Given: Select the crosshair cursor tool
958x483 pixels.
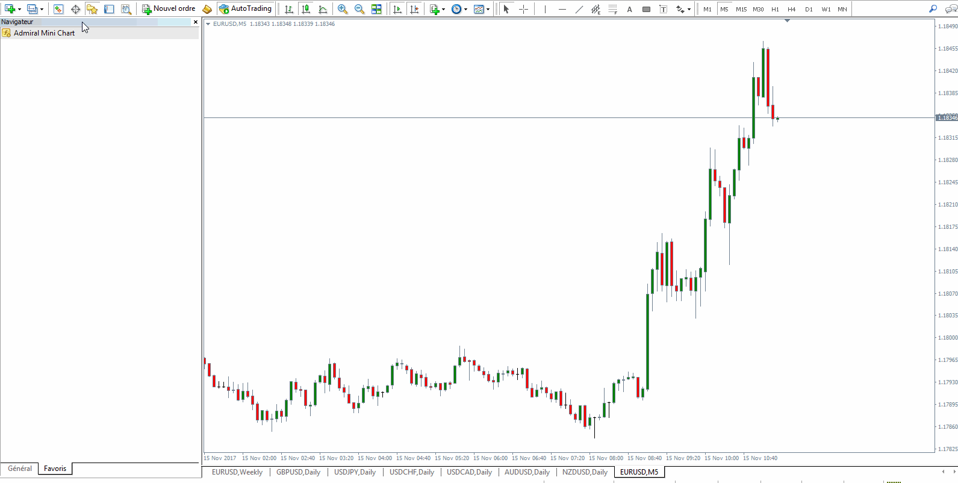Looking at the screenshot, I should (x=523, y=9).
